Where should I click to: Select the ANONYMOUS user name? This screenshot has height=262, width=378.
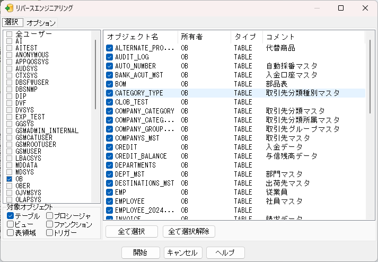coord(32,55)
